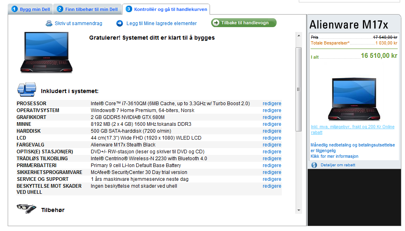Click the Inkludert i systemet computer icon
The width and height of the screenshot is (405, 231).
point(27,90)
